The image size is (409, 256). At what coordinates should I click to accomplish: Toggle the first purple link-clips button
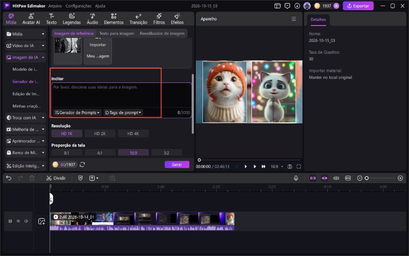[313, 178]
